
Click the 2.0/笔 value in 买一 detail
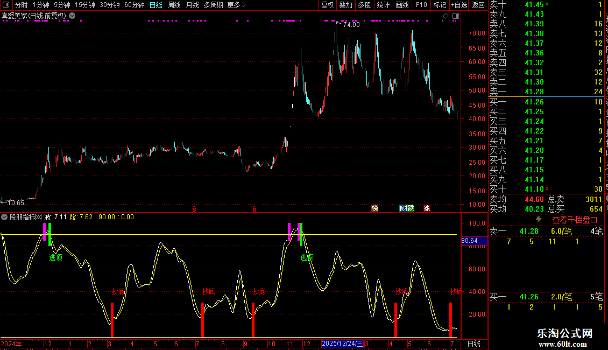point(562,297)
